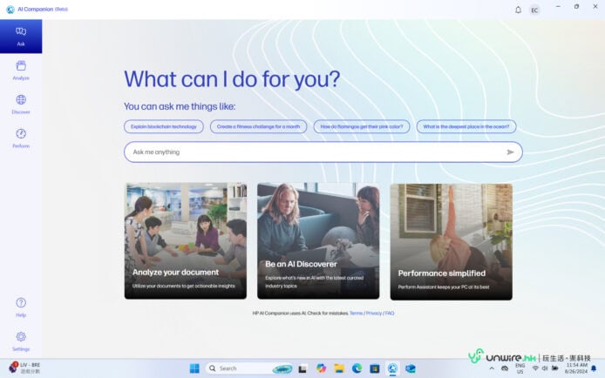
Task: Open the Analyze section in sidebar
Action: pyautogui.click(x=21, y=70)
